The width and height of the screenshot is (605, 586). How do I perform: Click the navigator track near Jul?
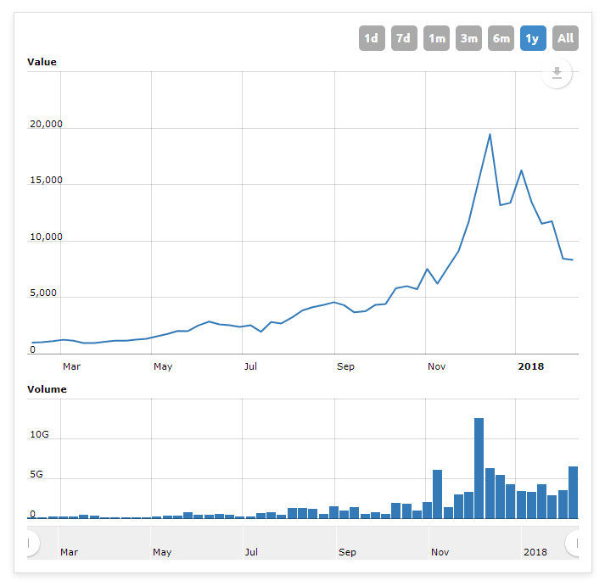pos(251,544)
